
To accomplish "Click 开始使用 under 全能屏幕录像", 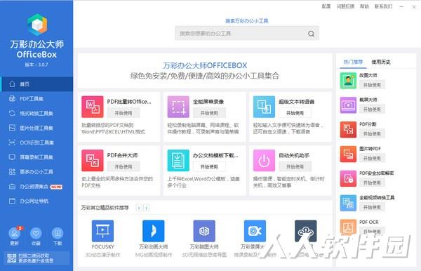I will [x=209, y=113].
